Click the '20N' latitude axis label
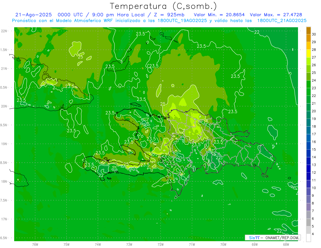This screenshot has width=321, height=248. pyautogui.click(x=4, y=106)
